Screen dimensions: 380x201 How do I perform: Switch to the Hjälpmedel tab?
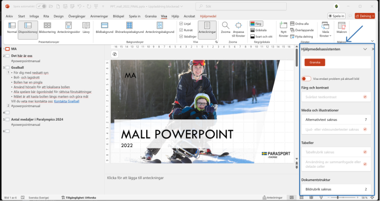pyautogui.click(x=208, y=16)
